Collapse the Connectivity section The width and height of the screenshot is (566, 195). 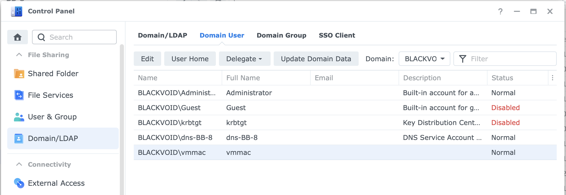[x=19, y=164]
